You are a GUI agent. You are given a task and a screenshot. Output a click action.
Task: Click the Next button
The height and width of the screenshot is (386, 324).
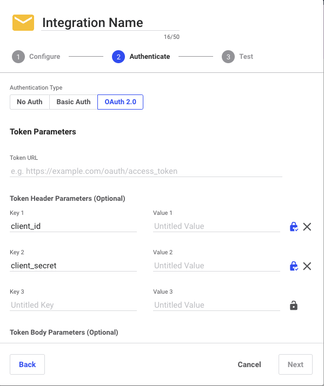[295, 364]
